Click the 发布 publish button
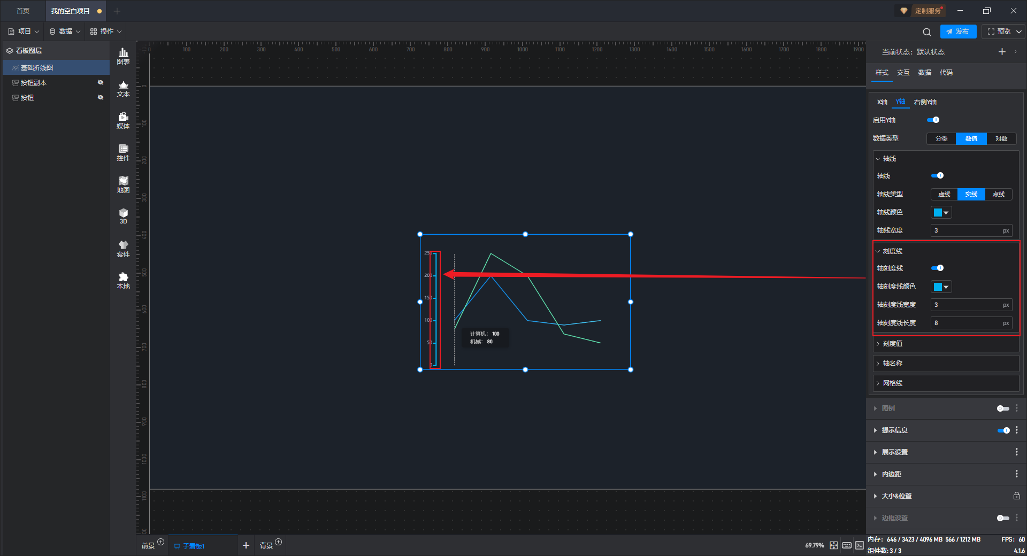This screenshot has width=1027, height=556. pos(958,32)
